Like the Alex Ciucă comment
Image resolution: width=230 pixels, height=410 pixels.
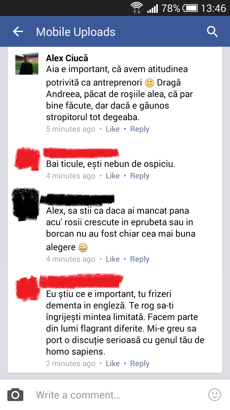[113, 129]
